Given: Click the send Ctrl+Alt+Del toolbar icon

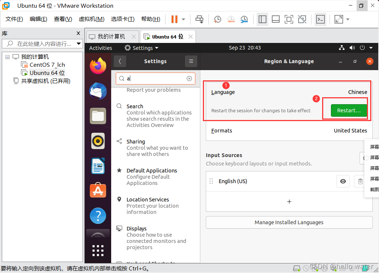Looking at the screenshot, I should coord(200,19).
